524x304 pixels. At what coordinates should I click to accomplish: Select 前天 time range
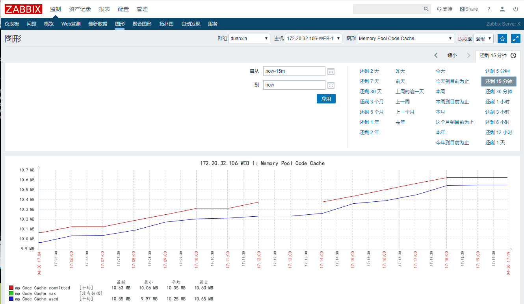(400, 81)
